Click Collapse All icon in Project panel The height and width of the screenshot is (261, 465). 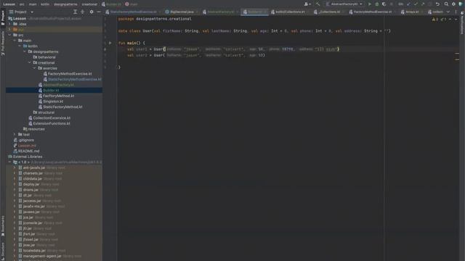[x=82, y=12]
